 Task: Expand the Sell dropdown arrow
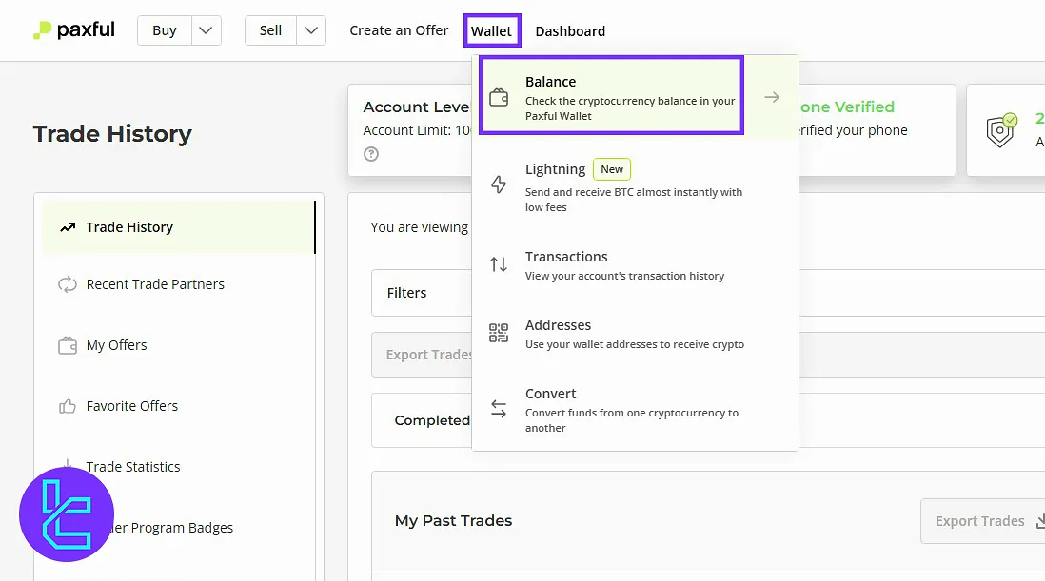pyautogui.click(x=311, y=30)
